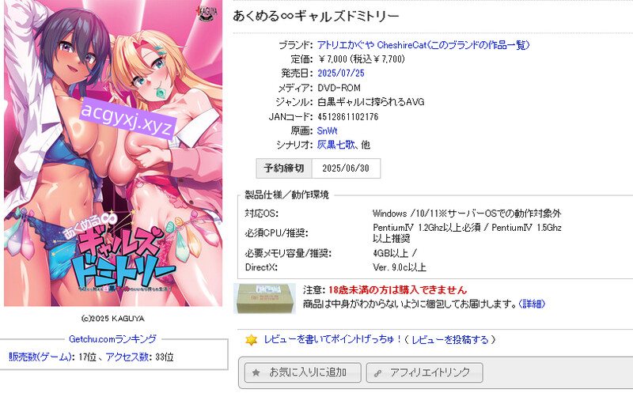Viewport: 633px width, 393px height.
Task: Click アフィリエイトリンク button
Action: tap(425, 372)
